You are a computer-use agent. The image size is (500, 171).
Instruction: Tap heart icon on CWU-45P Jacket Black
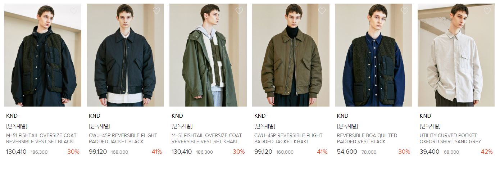pyautogui.click(x=156, y=11)
